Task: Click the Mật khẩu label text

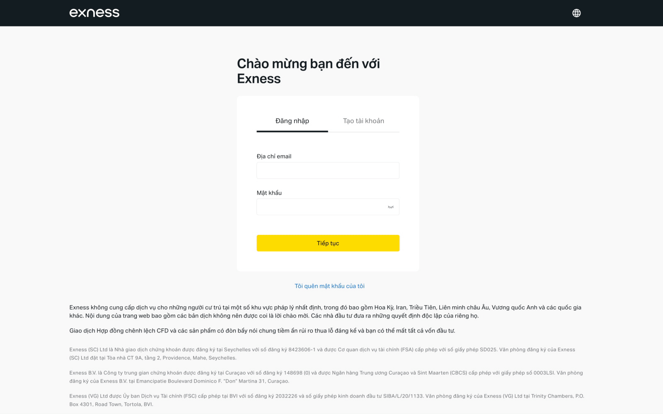Action: point(269,193)
